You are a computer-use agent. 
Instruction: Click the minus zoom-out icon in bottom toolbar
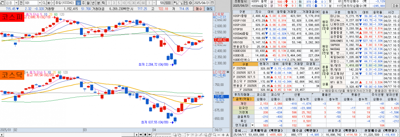pyautogui.click(x=219, y=135)
